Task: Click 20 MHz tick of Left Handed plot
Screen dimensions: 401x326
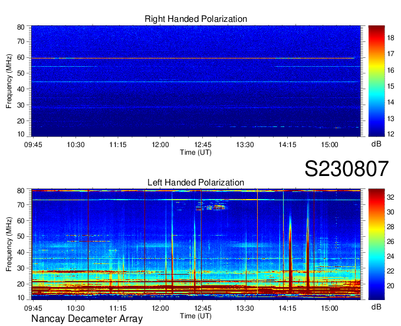Action: (21, 284)
